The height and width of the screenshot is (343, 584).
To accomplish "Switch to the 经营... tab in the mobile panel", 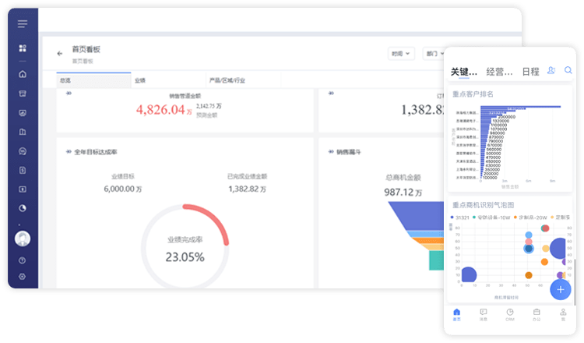I will [x=499, y=71].
